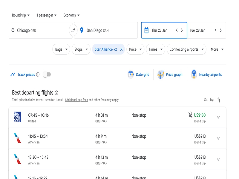Open the Star Alliance +2 airlines filter

[x=106, y=49]
